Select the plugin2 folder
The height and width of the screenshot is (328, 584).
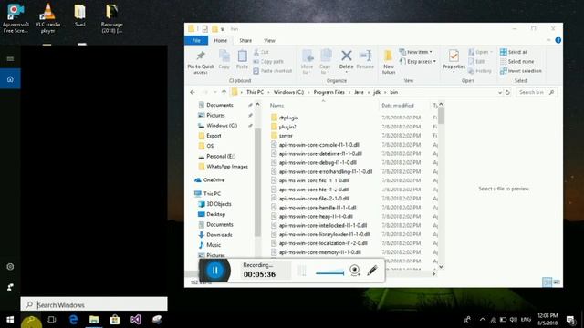(287, 127)
